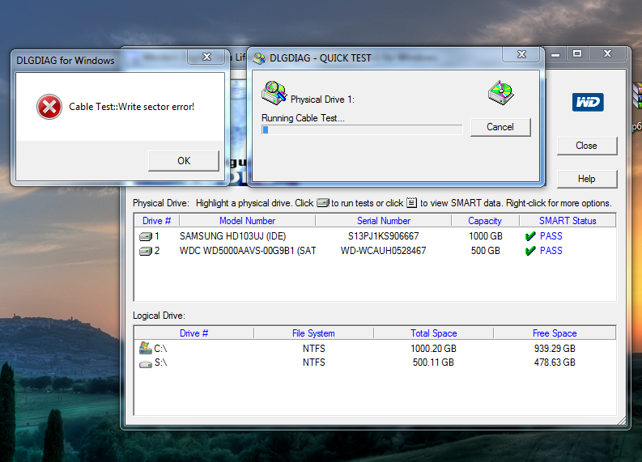Select the WDC WD5000AAVS drive icon

coord(146,251)
